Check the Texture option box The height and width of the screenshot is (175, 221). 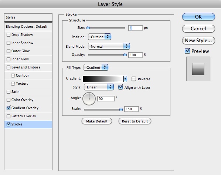tap(13, 84)
